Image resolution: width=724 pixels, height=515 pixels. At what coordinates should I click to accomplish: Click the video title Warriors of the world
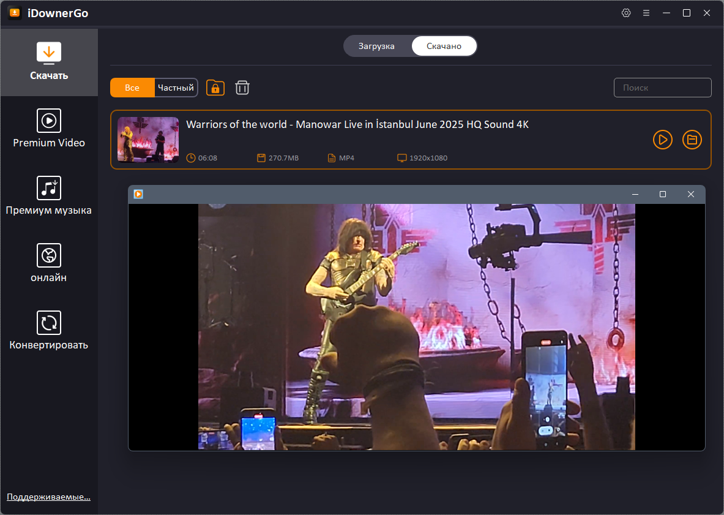(357, 125)
